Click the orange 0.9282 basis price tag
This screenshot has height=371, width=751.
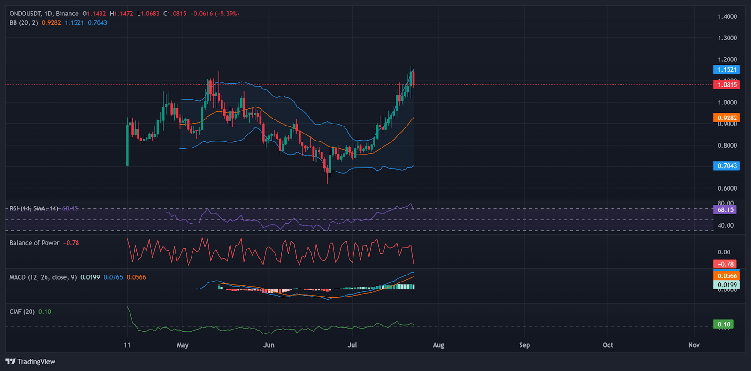727,118
